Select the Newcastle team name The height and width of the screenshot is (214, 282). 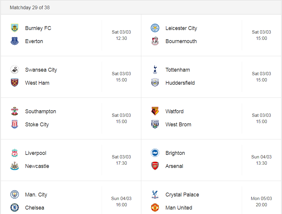tap(37, 166)
